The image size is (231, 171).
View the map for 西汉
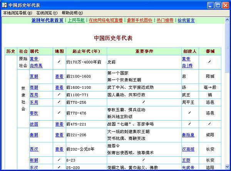tap(59, 149)
